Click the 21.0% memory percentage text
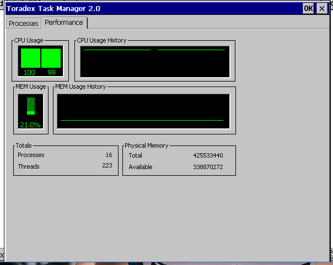333x265 pixels. (x=30, y=125)
